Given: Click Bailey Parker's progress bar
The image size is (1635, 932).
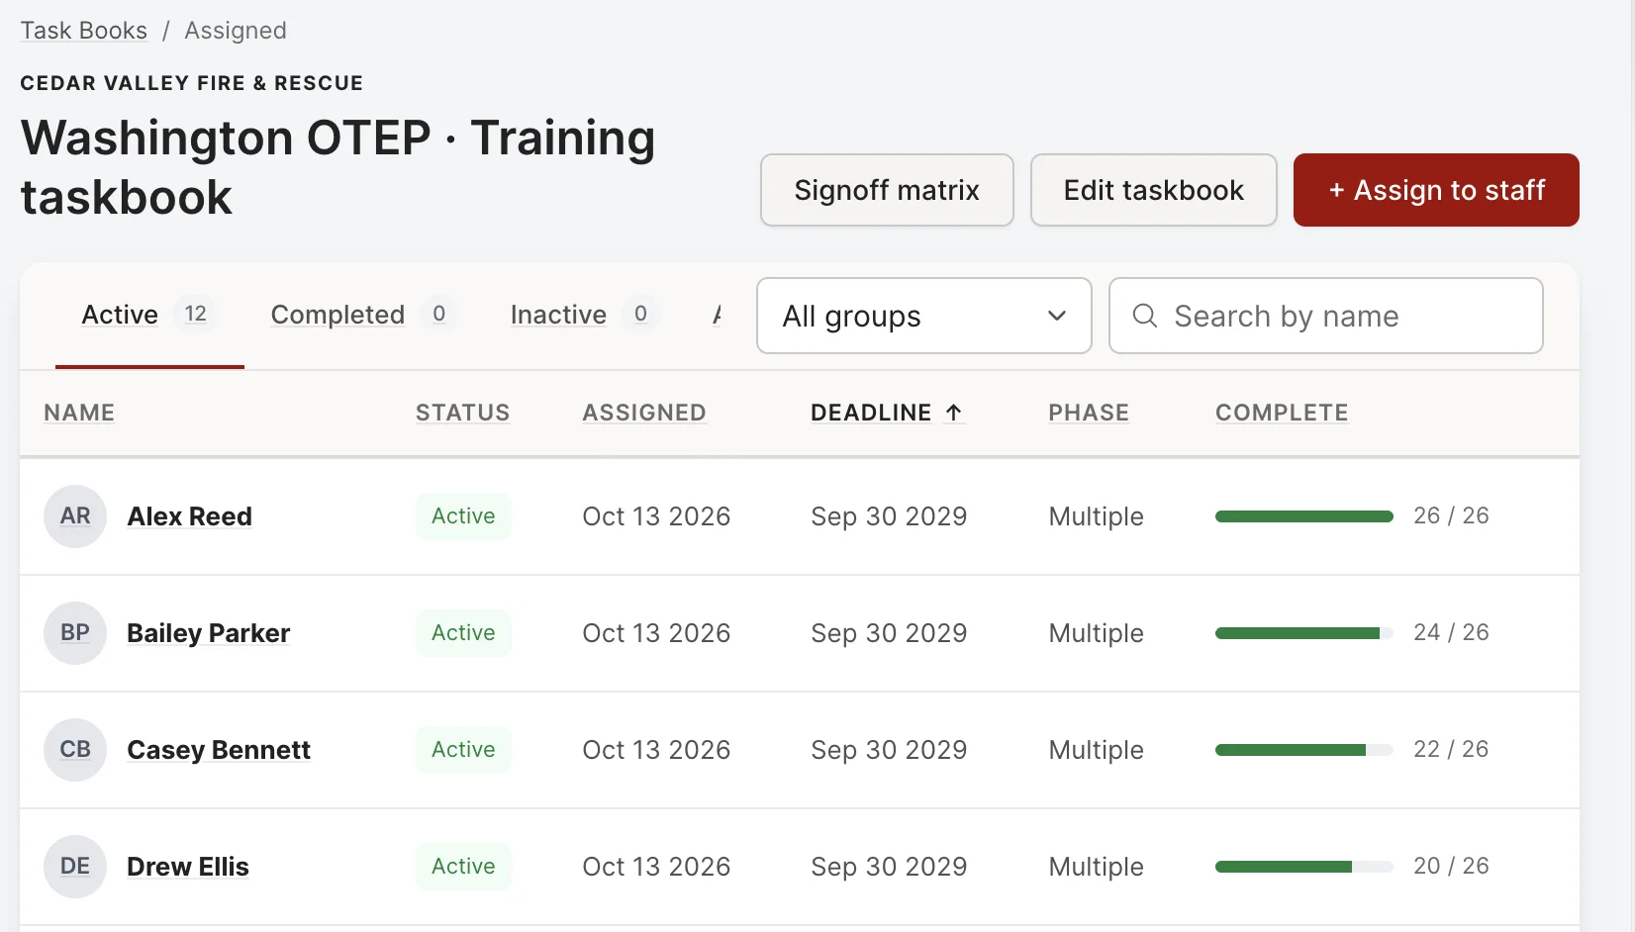Looking at the screenshot, I should (1304, 633).
